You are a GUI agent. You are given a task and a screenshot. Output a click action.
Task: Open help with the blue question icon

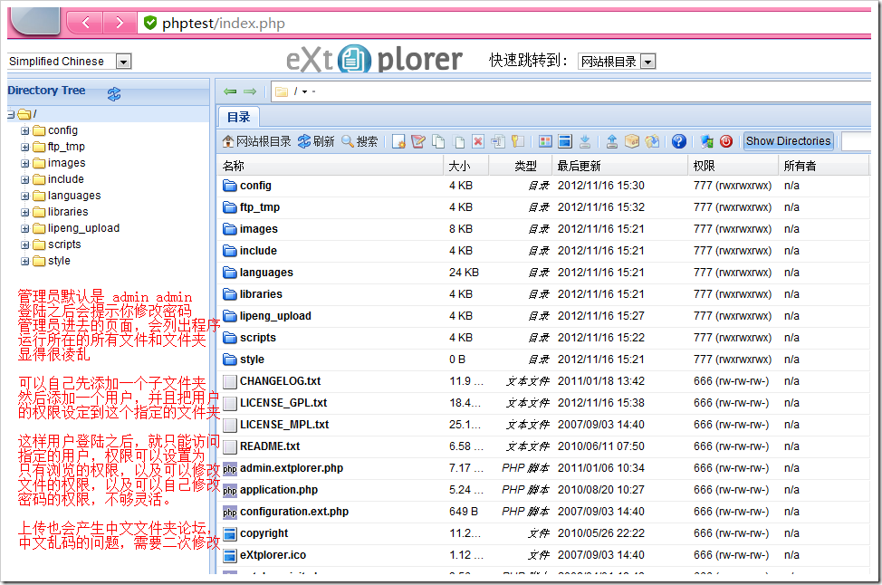pos(679,141)
